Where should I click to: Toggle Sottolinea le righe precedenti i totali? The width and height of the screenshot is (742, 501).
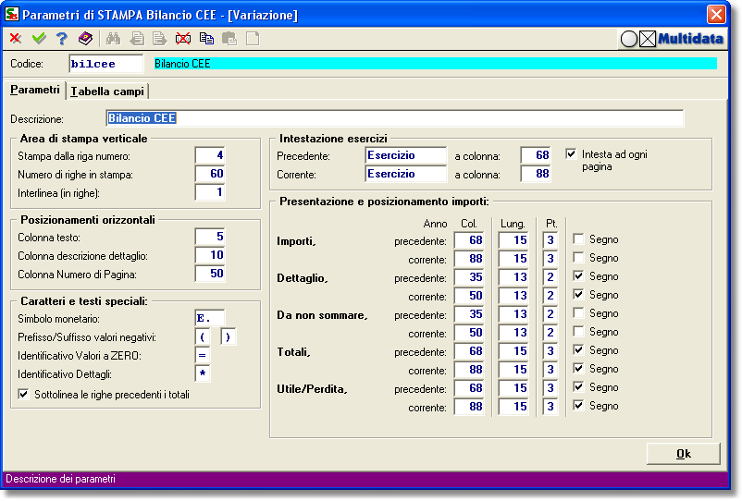(x=23, y=394)
